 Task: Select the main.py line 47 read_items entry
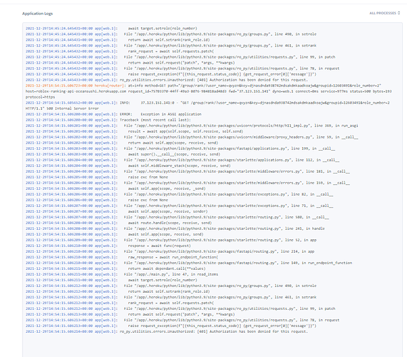pos(122,274)
